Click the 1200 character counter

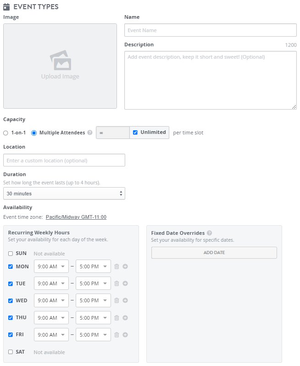pyautogui.click(x=291, y=45)
